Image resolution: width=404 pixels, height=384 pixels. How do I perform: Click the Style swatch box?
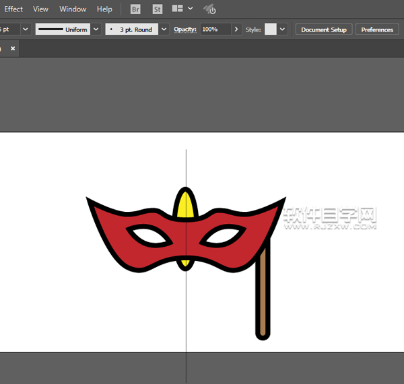tap(271, 30)
